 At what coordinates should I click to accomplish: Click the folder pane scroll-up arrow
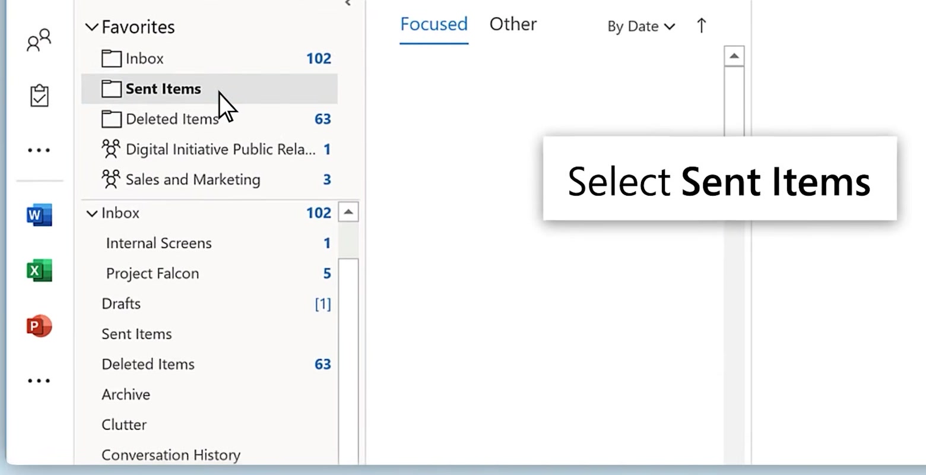(x=348, y=212)
